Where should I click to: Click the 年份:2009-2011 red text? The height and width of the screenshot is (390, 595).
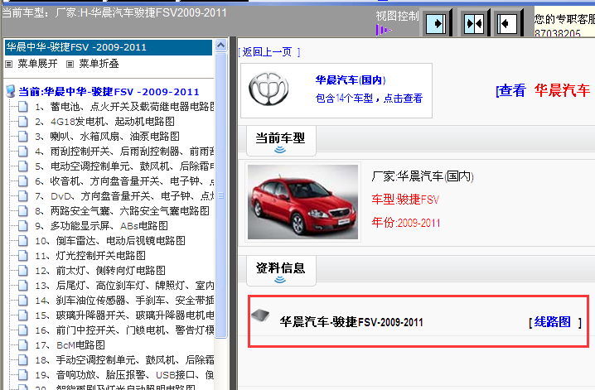406,223
